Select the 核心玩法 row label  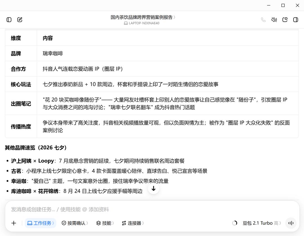(x=21, y=84)
